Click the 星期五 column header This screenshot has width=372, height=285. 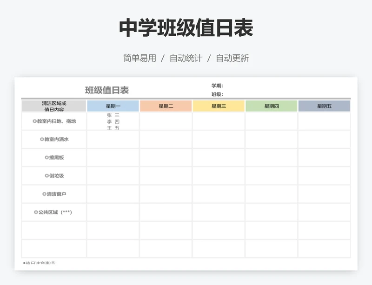[324, 106]
